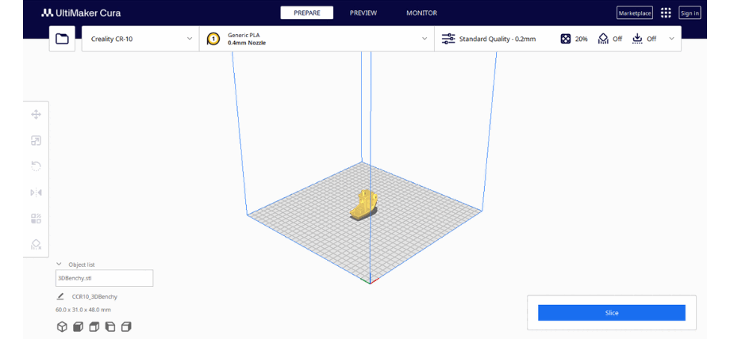Switch to the MONITOR stage

[422, 13]
